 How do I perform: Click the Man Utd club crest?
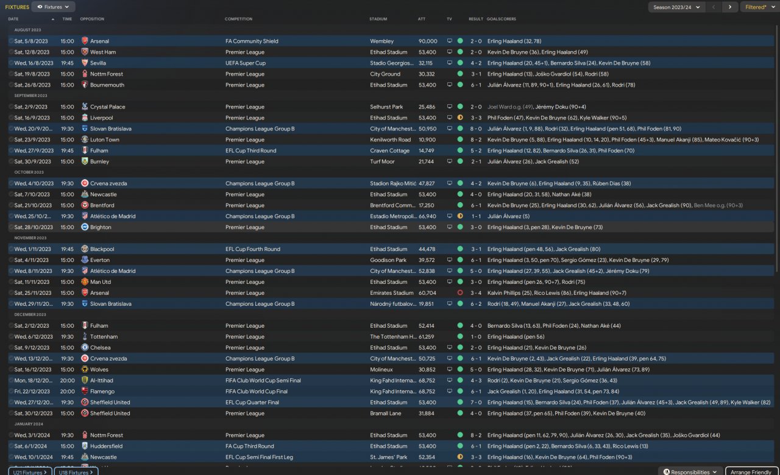click(85, 283)
